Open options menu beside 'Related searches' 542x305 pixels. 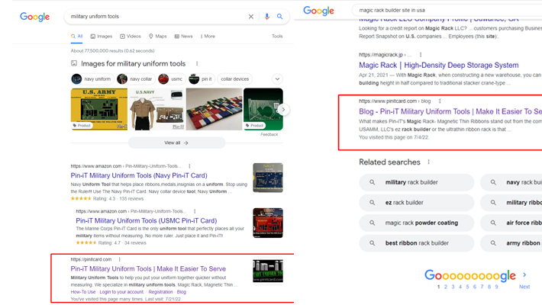pos(428,162)
